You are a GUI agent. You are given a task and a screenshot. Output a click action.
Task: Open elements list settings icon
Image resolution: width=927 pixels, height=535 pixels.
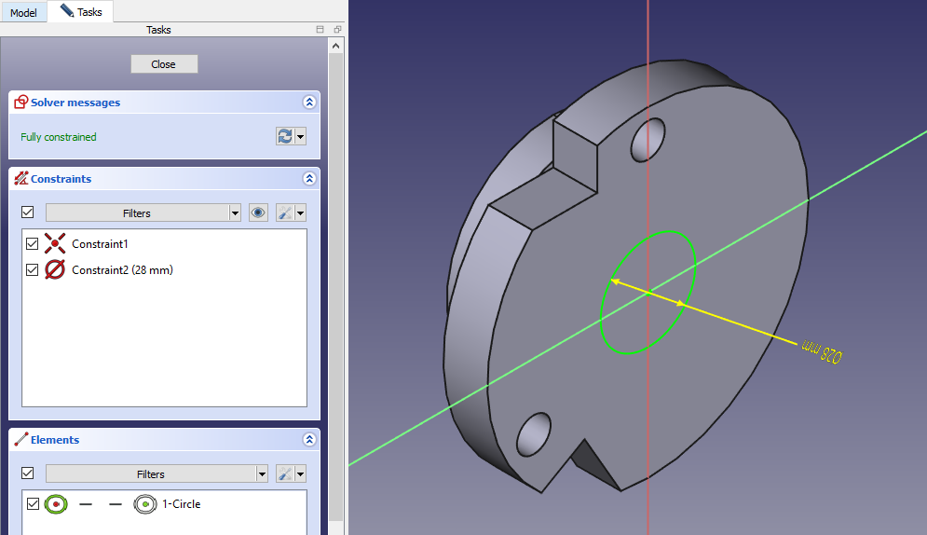point(285,473)
